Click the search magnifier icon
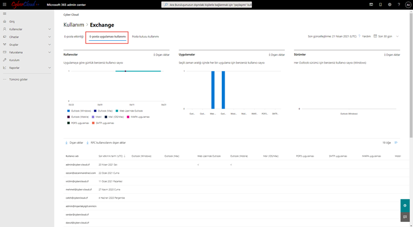Viewport: 413px width, 227px height. tap(166, 5)
